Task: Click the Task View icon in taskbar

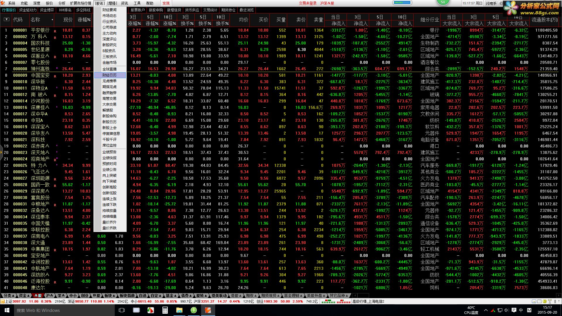Action: pyautogui.click(x=122, y=310)
